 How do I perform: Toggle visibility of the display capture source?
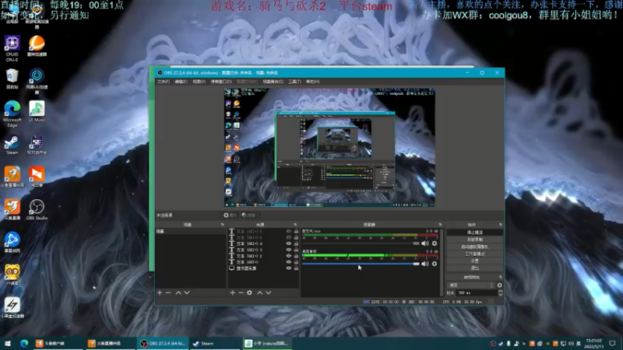click(289, 268)
